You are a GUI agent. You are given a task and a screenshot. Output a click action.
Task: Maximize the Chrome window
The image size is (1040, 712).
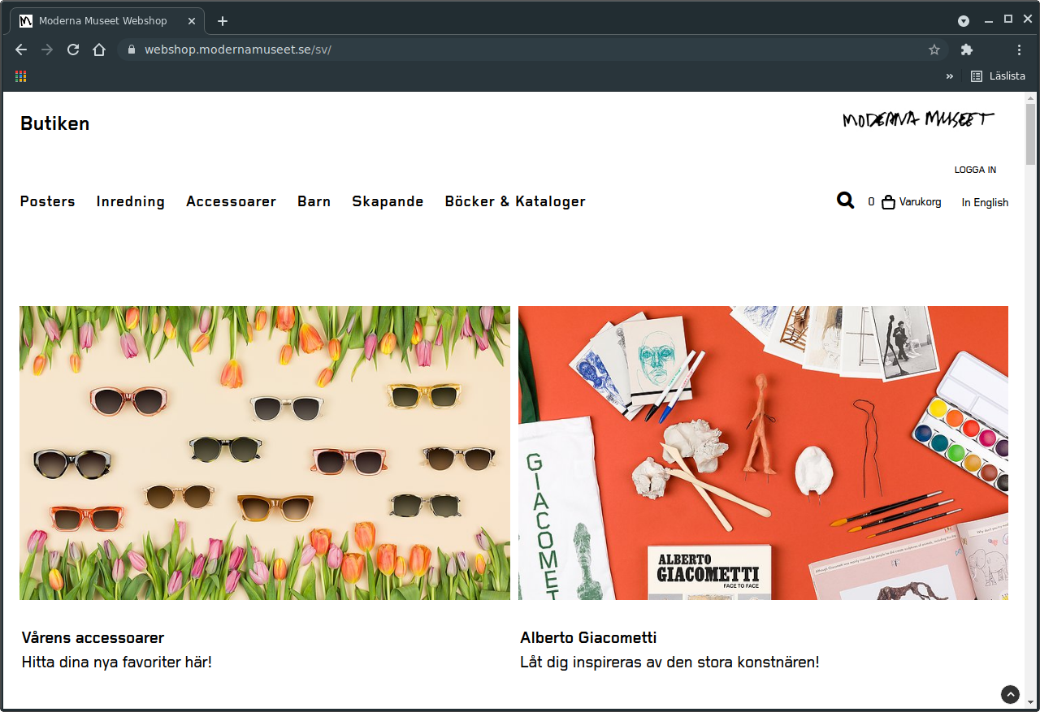[1008, 19]
